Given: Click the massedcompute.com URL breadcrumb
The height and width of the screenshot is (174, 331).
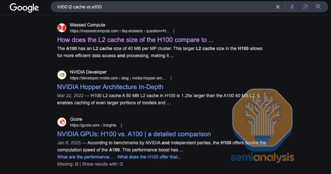Looking at the screenshot, I should coord(120,31).
